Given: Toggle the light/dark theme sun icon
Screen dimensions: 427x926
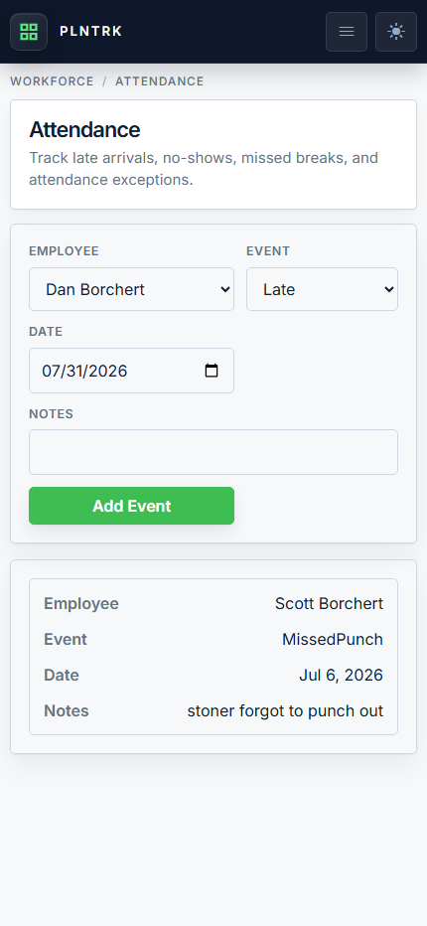Looking at the screenshot, I should (x=396, y=32).
